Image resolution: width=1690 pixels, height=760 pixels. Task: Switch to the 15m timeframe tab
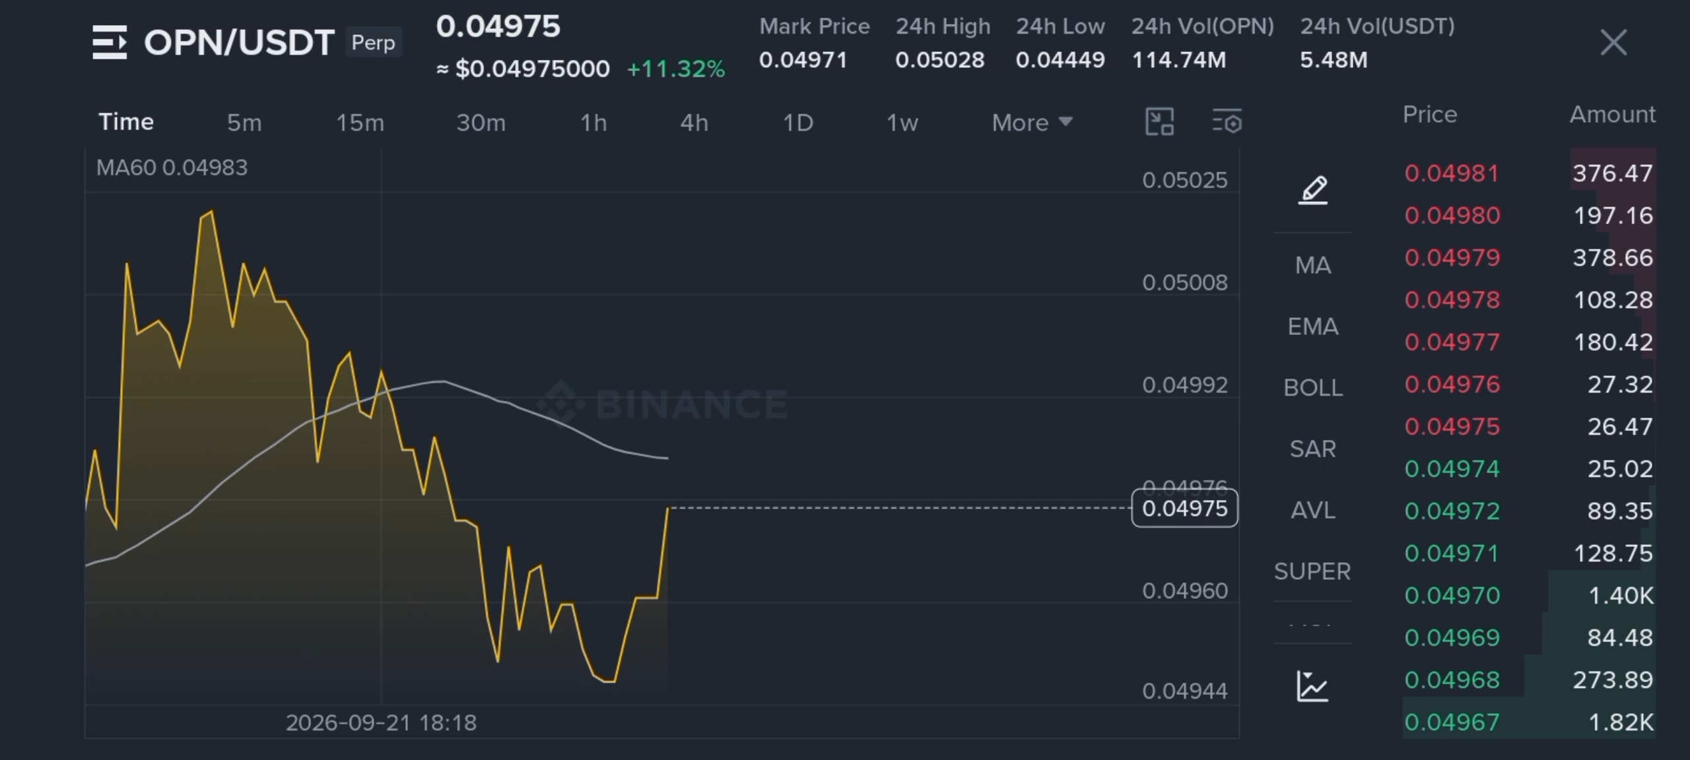click(360, 123)
